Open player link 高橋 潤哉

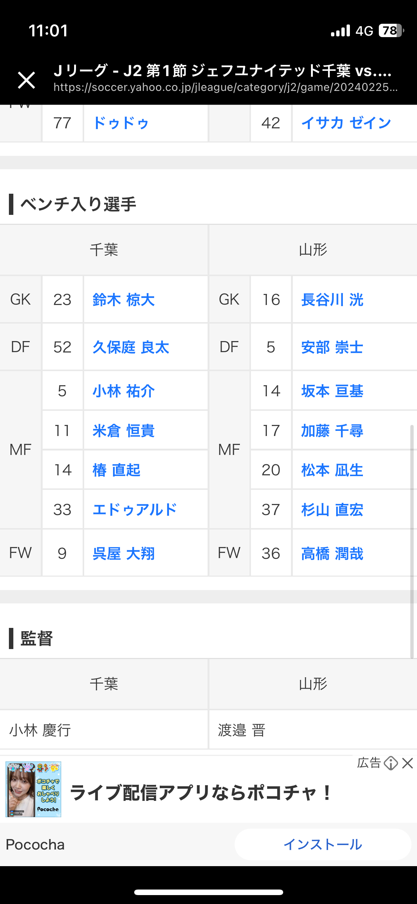pos(332,554)
